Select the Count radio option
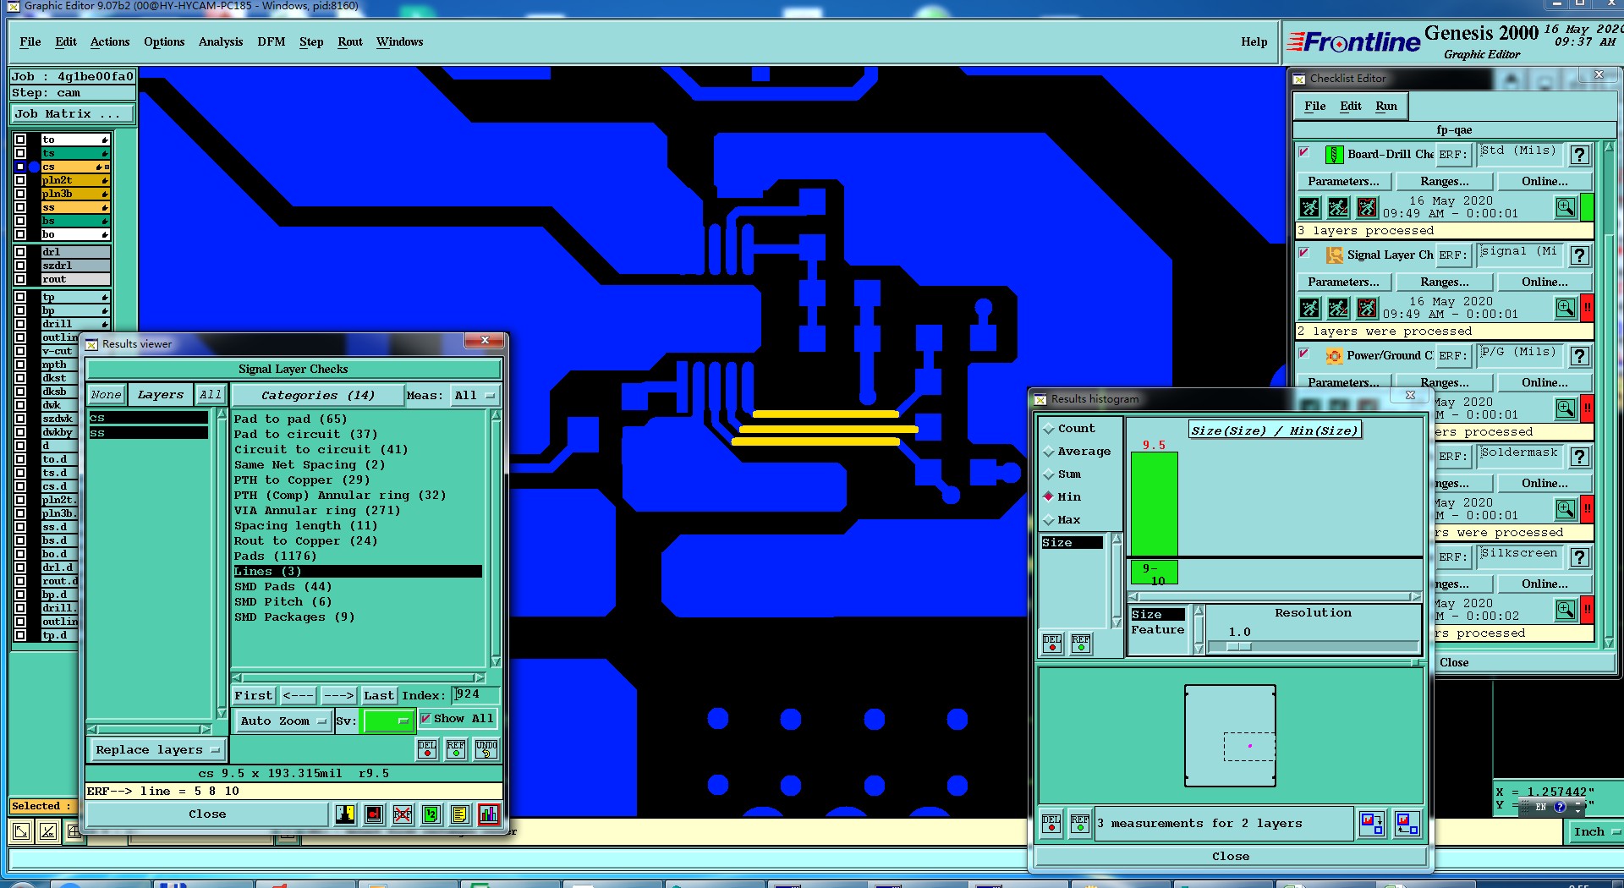 (x=1049, y=429)
